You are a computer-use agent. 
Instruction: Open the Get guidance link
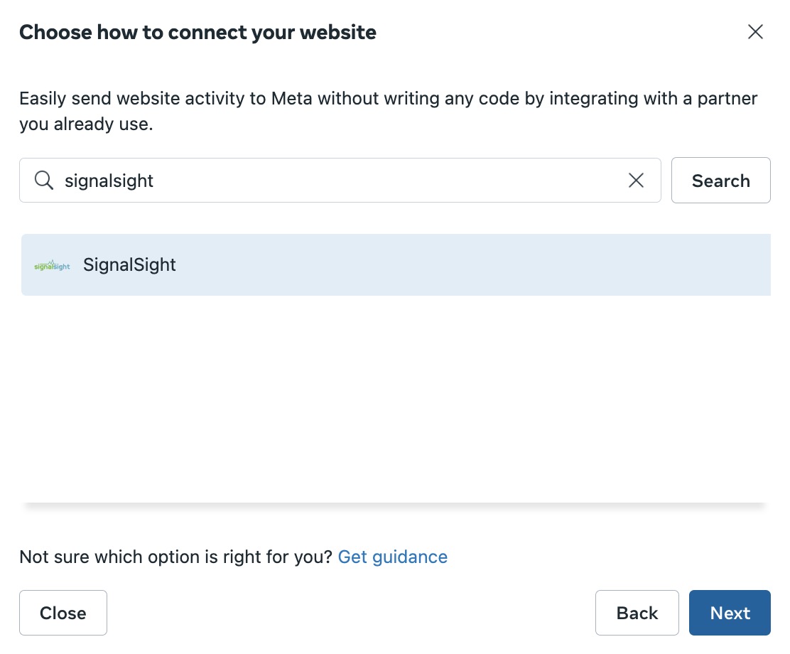click(392, 557)
